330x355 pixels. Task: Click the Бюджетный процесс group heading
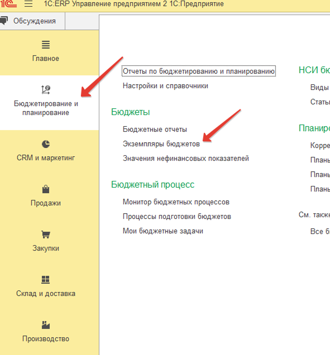tap(152, 185)
